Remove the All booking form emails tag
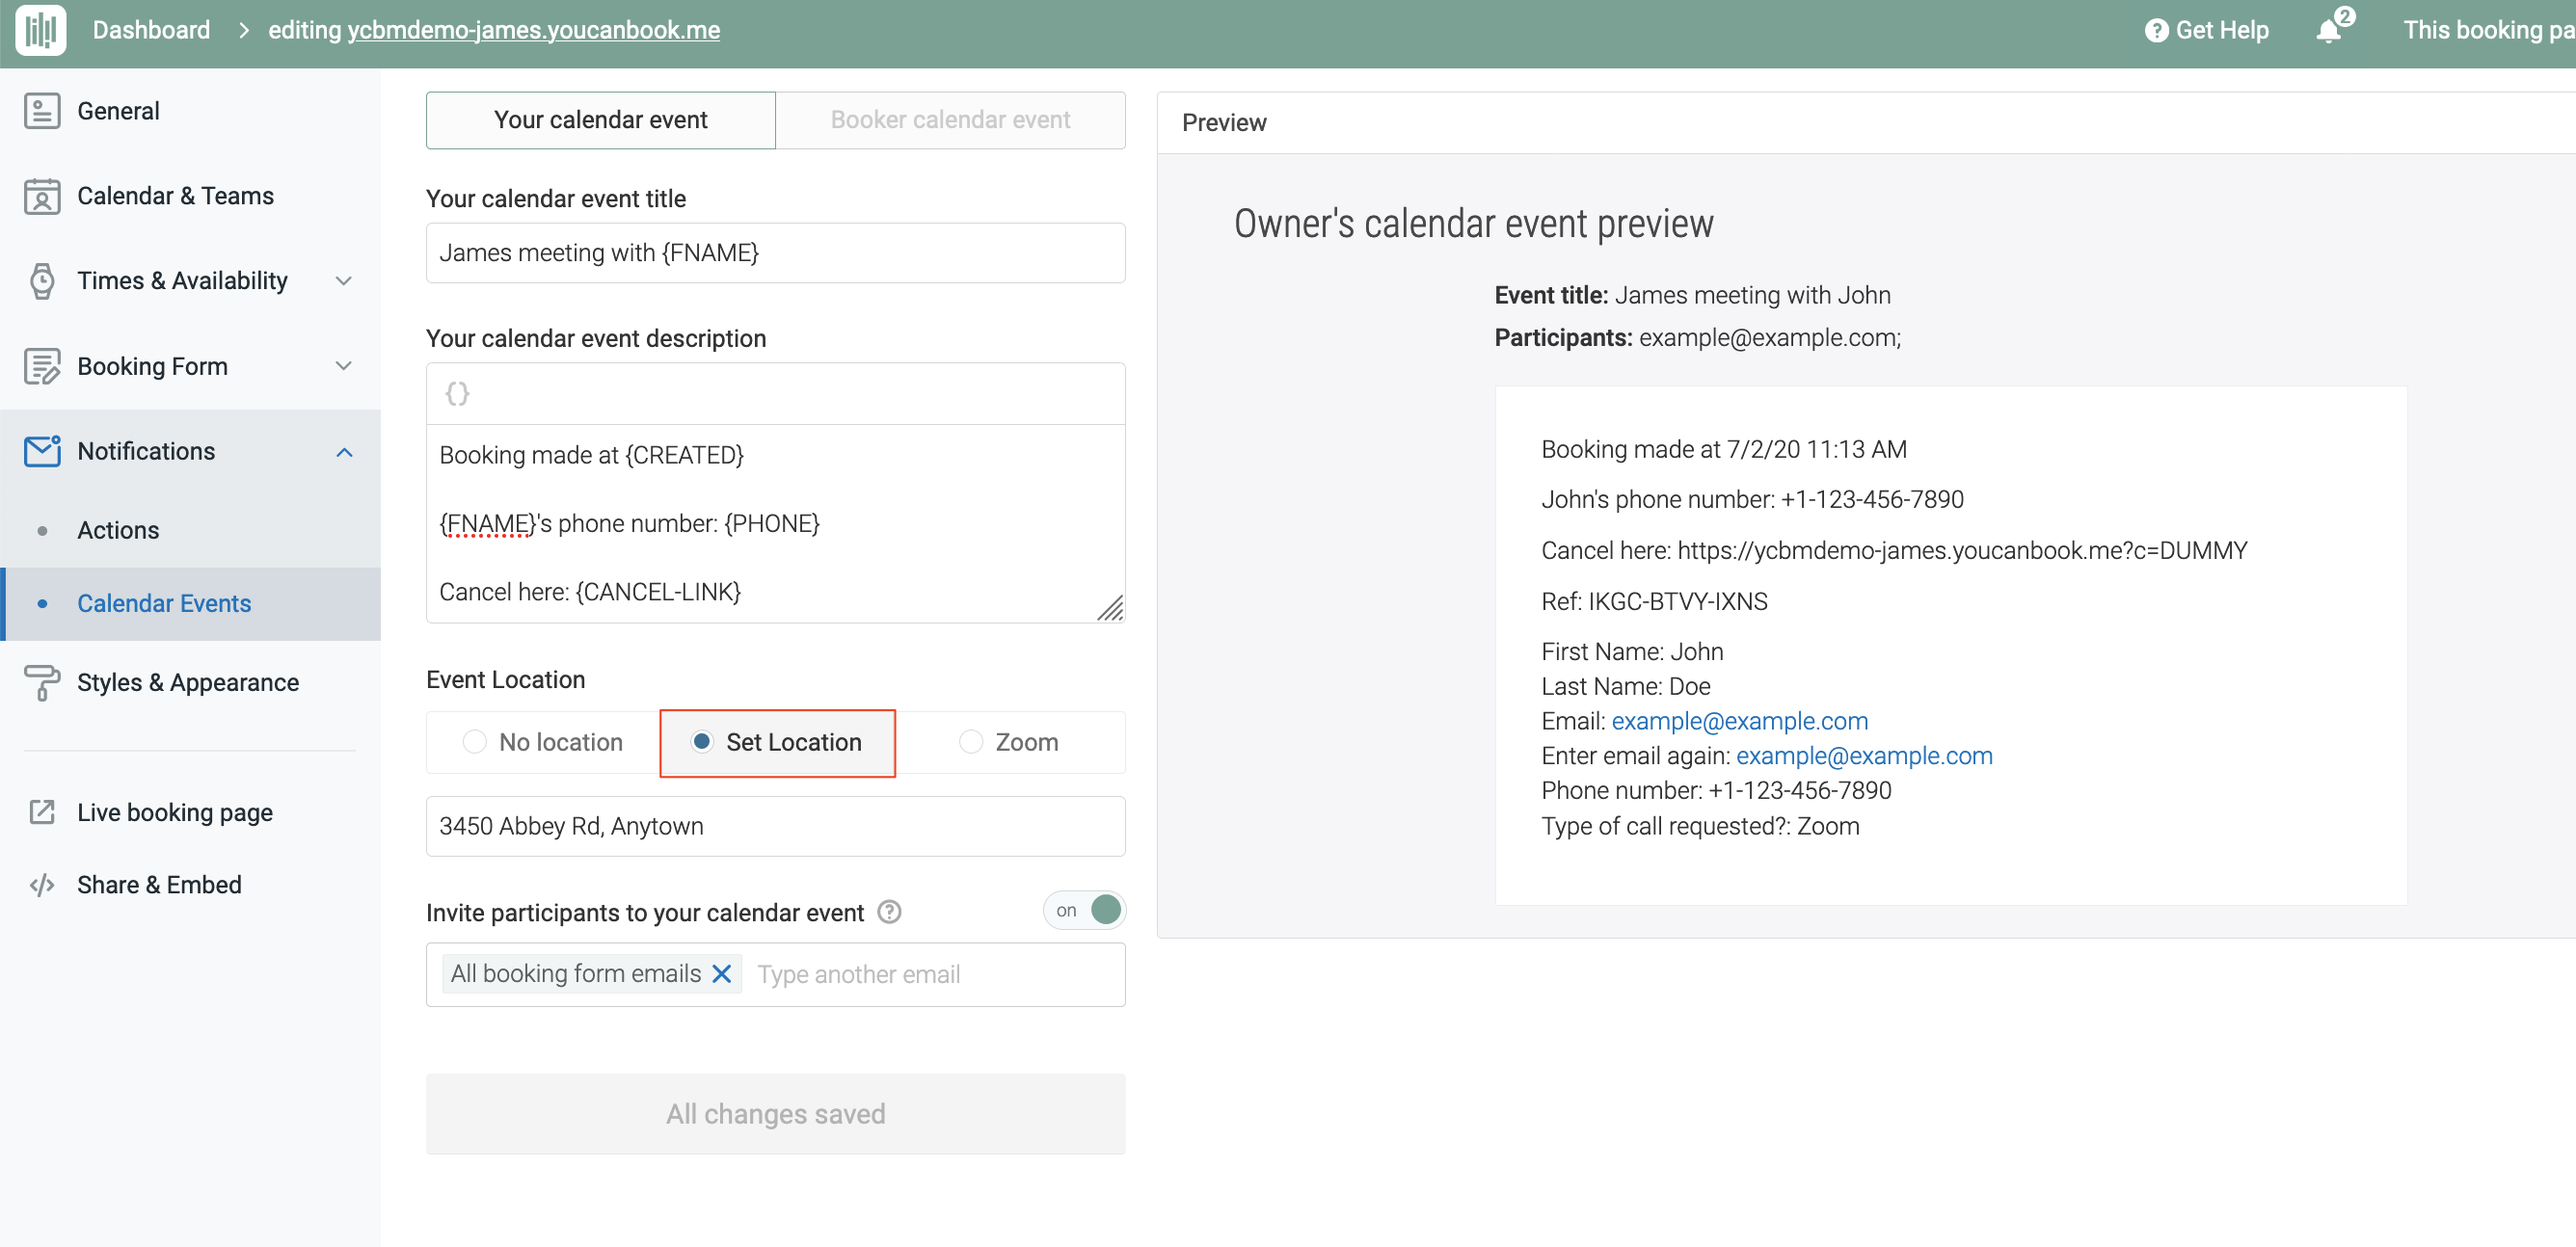 point(721,973)
